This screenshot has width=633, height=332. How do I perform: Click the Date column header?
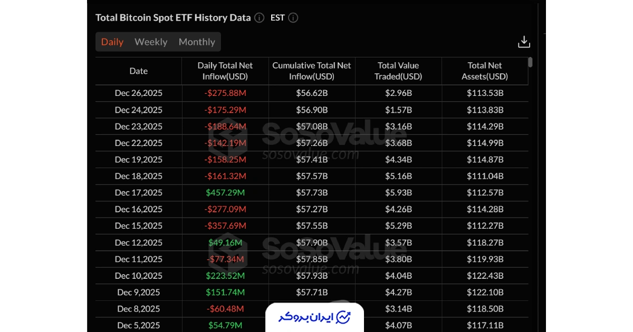[138, 71]
